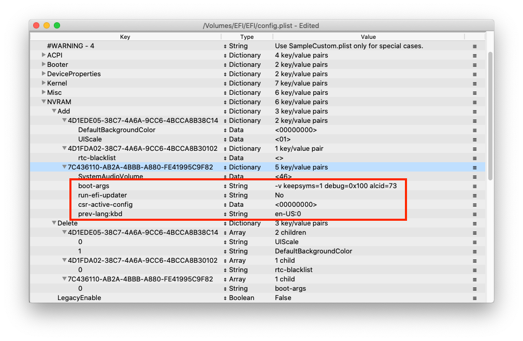The image size is (523, 341).
Task: Open type stepper for csr-active-config
Action: [225, 205]
